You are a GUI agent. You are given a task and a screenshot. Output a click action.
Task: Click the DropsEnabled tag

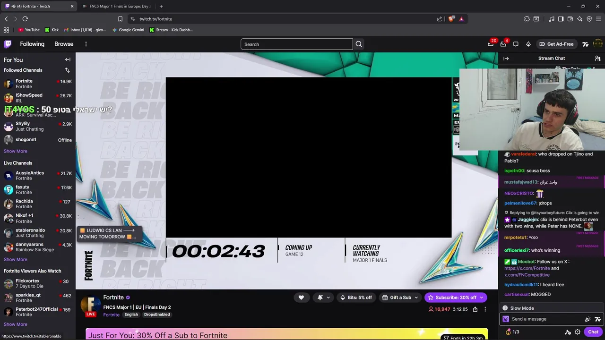157,314
